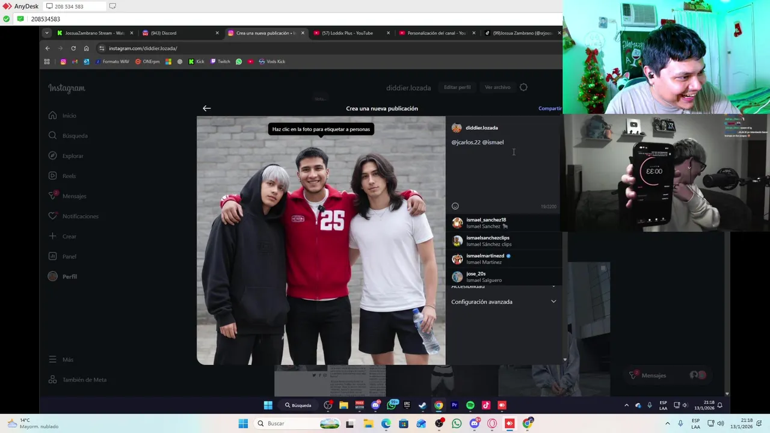This screenshot has width=770, height=433.
Task: Switch to 'Personalización del canal' tab
Action: point(437,33)
